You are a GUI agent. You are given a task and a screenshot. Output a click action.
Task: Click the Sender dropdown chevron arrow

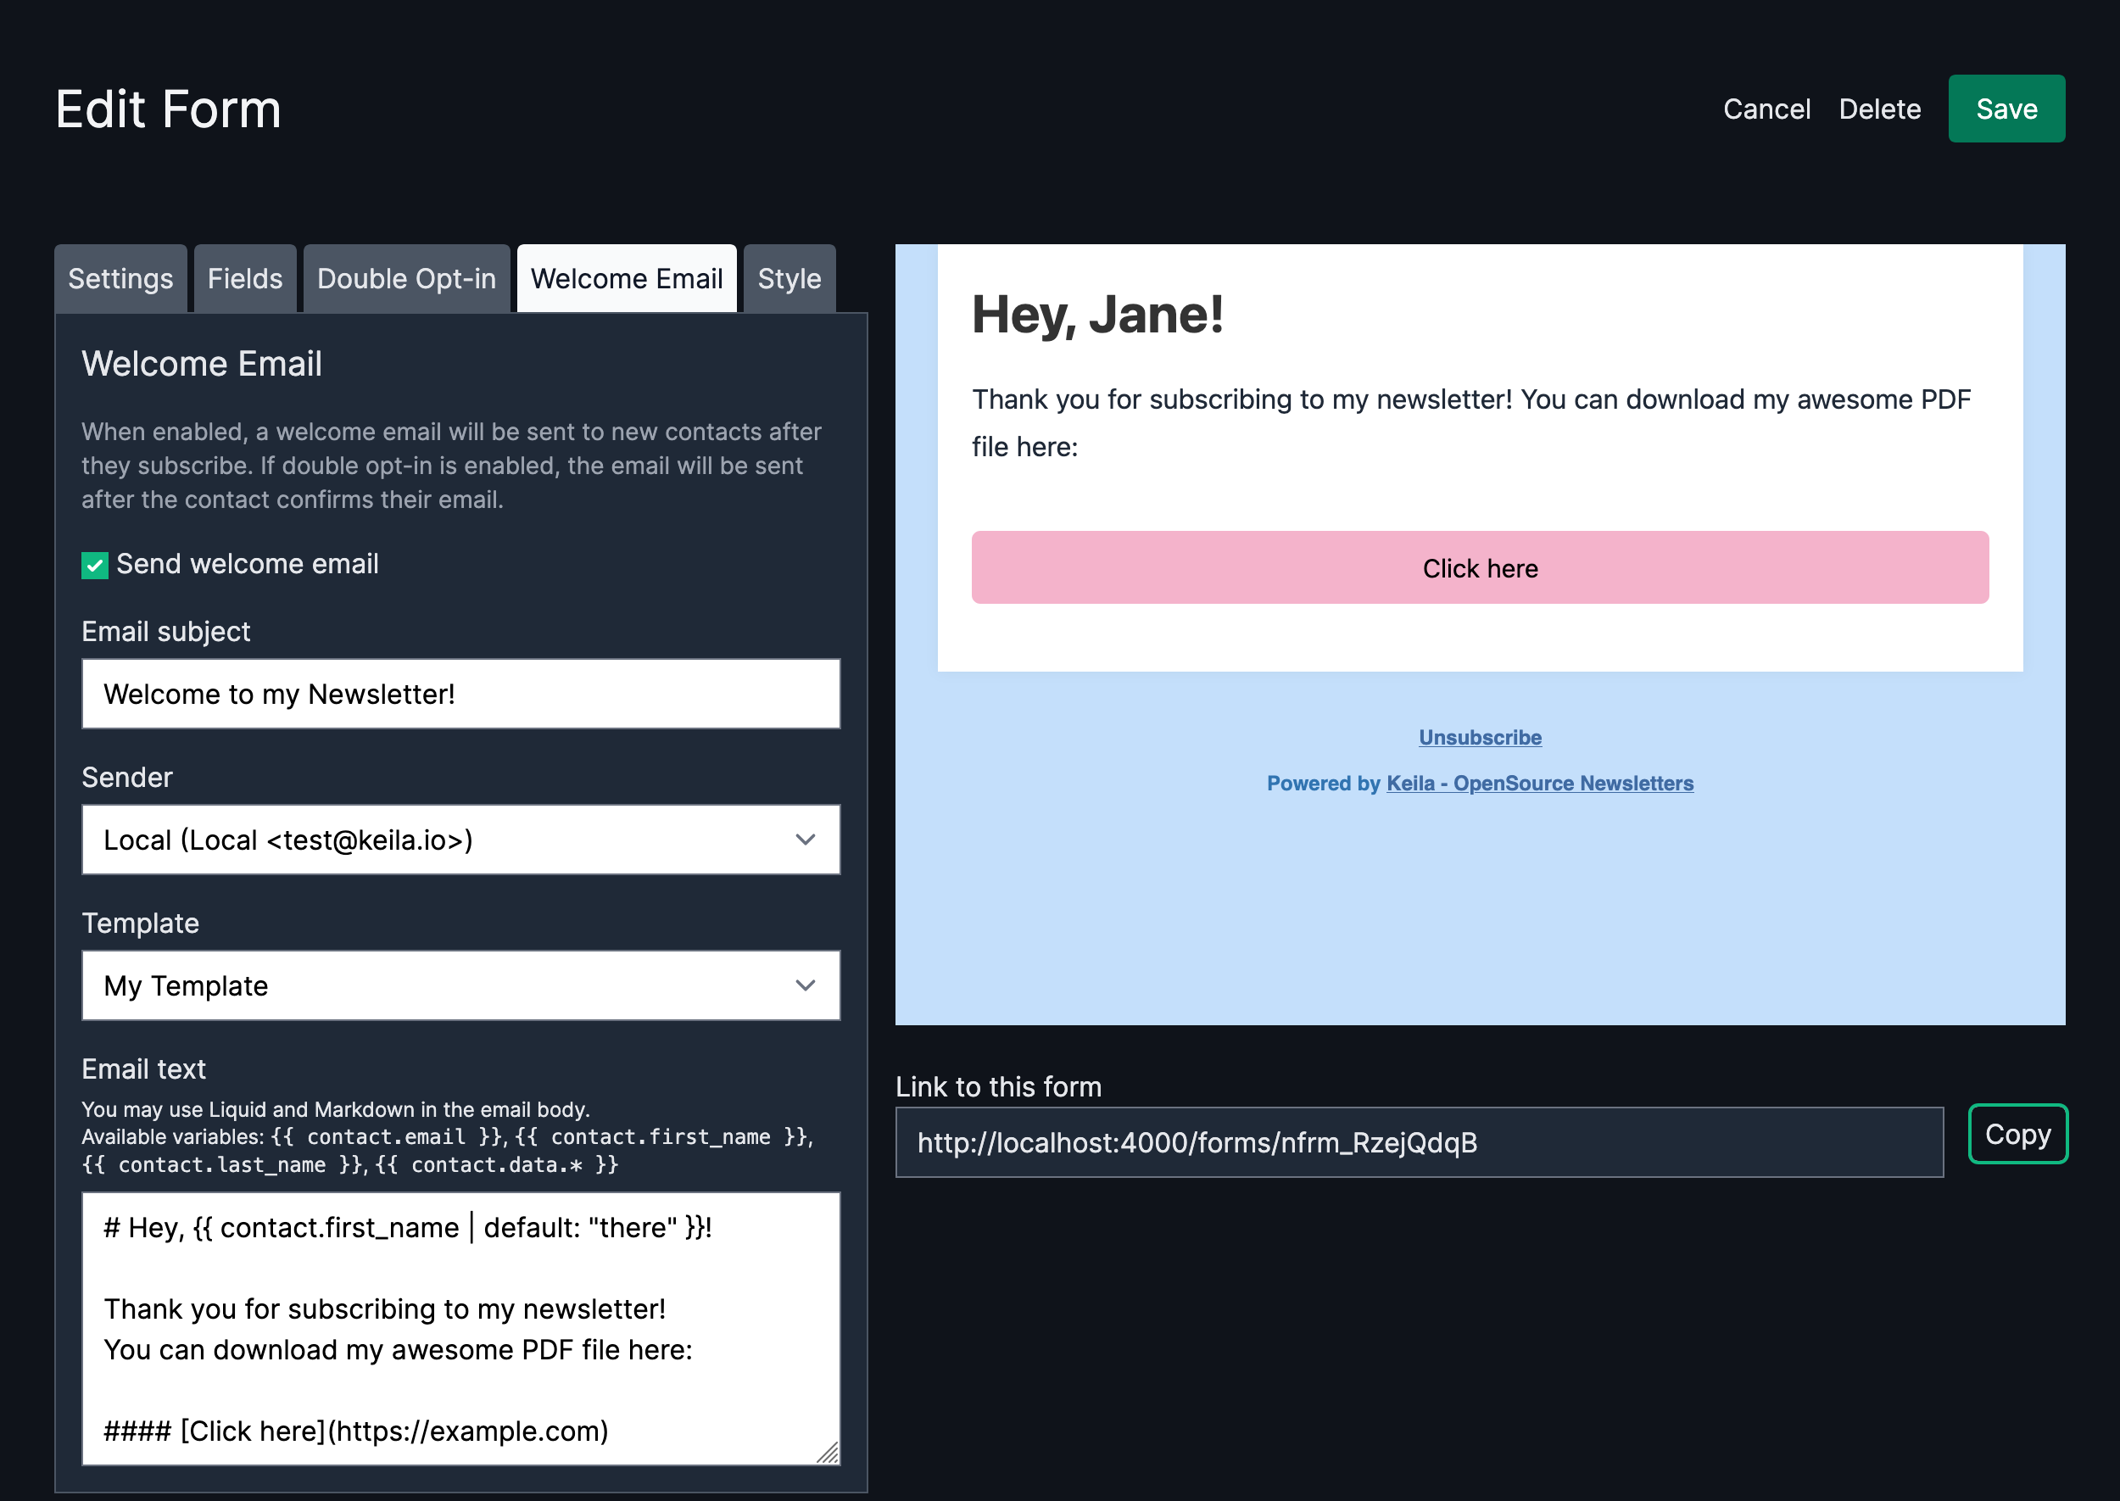pyautogui.click(x=805, y=840)
